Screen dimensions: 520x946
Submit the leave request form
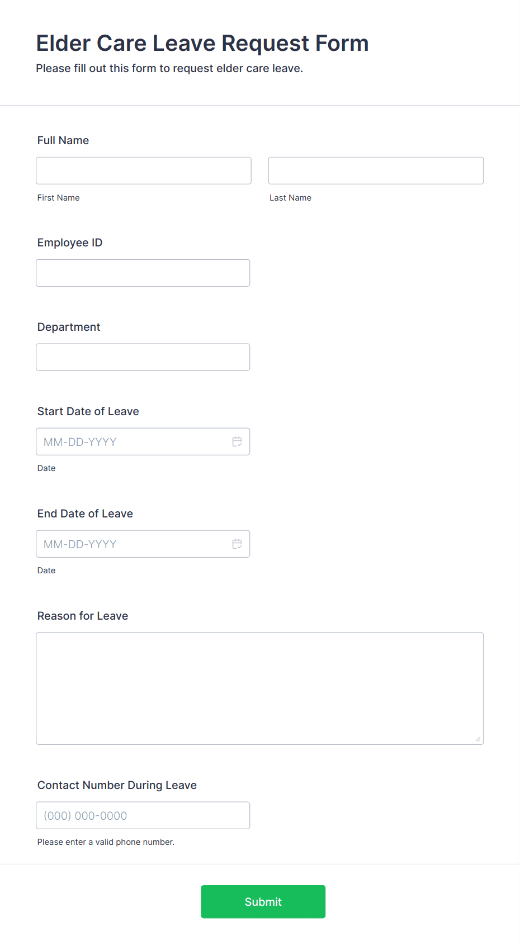point(263,901)
